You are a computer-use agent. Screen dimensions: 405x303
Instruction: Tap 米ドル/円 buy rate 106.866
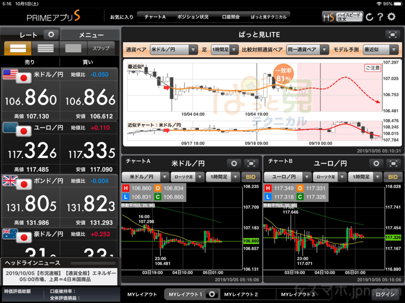click(89, 97)
